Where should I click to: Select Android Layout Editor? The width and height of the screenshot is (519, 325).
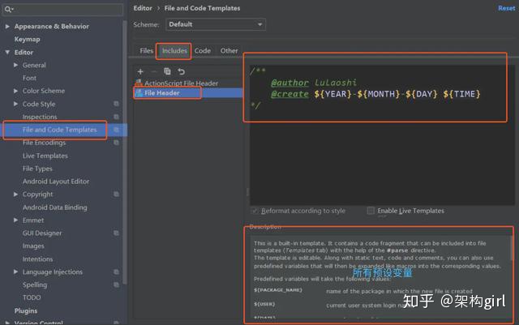pyautogui.click(x=56, y=182)
